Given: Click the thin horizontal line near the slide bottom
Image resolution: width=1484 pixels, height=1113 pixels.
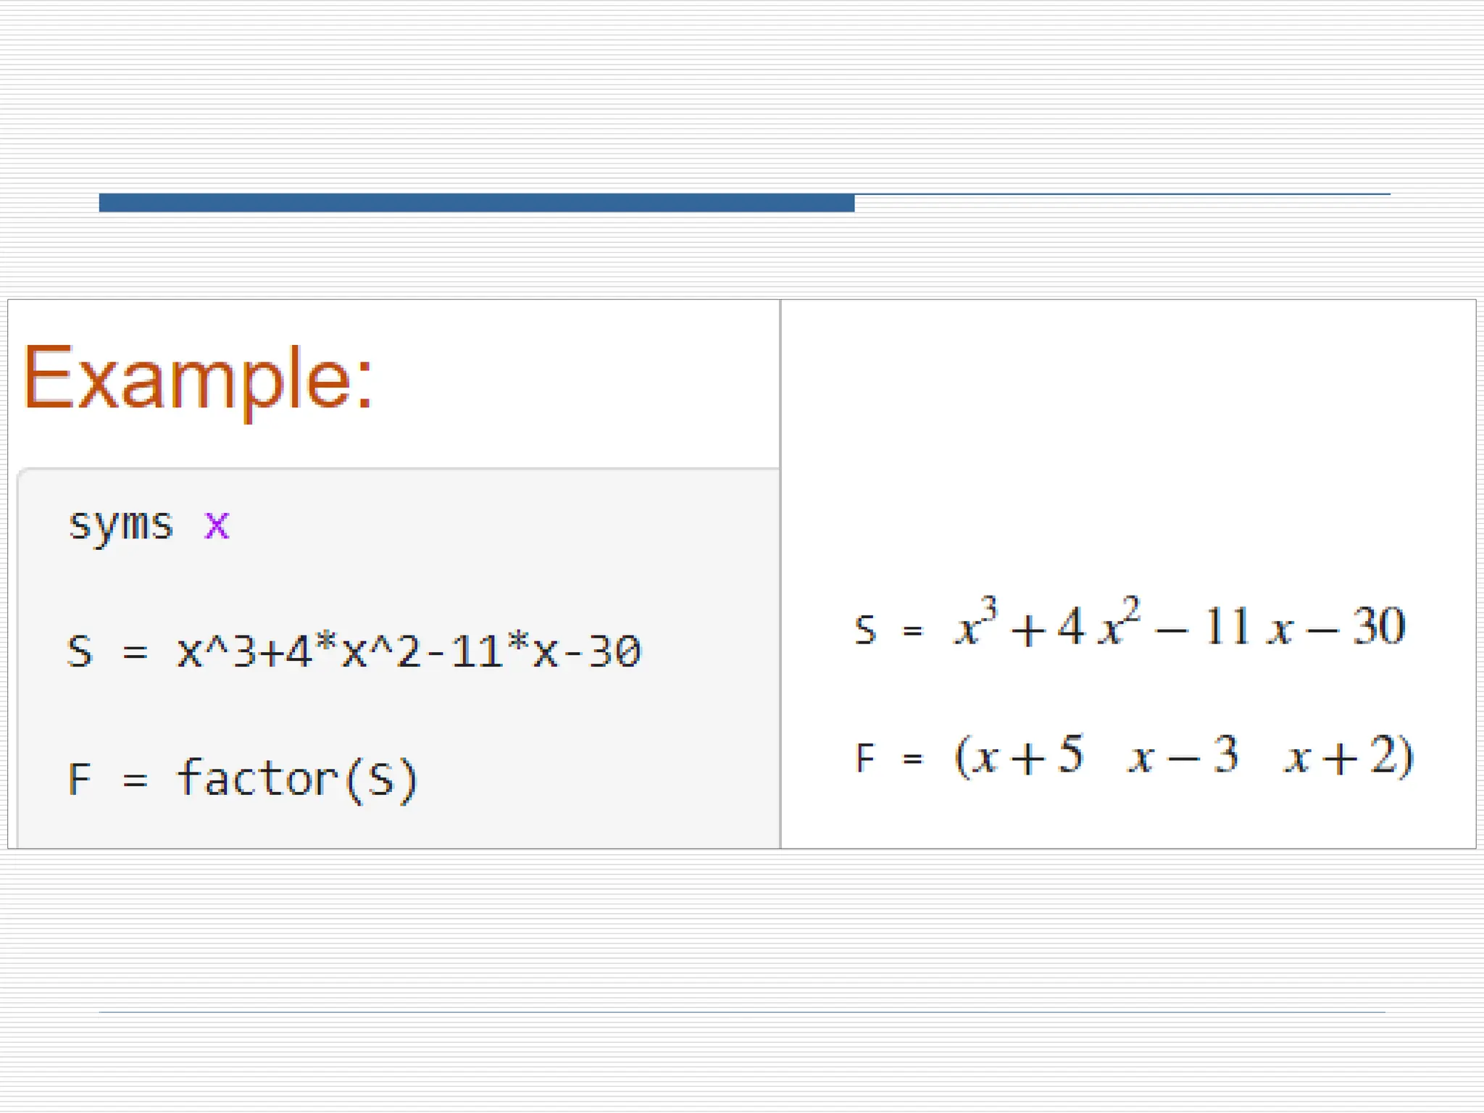Looking at the screenshot, I should click(742, 1012).
